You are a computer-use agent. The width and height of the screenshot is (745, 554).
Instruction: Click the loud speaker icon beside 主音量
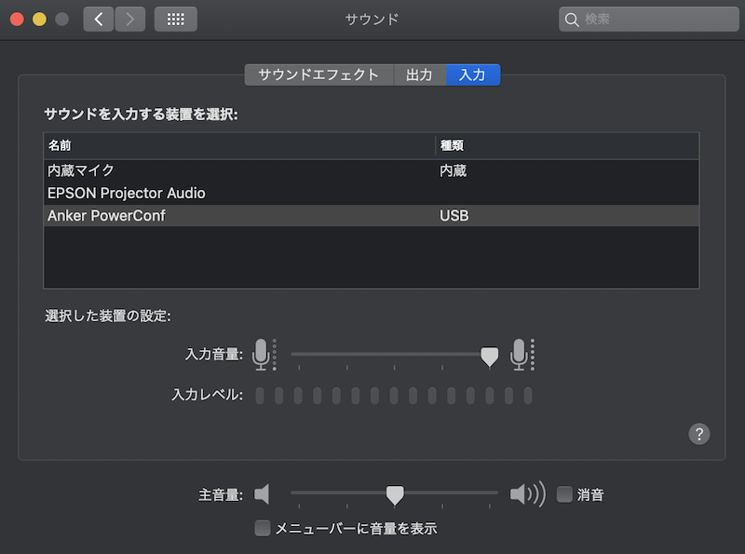coord(527,494)
